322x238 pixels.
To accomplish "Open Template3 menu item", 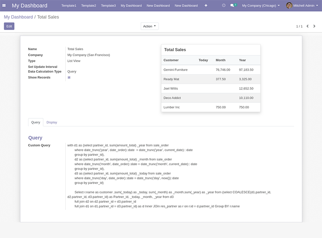I will coord(108,6).
